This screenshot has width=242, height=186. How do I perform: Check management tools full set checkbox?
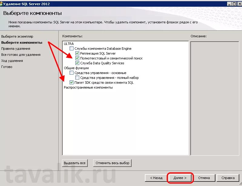77,78
